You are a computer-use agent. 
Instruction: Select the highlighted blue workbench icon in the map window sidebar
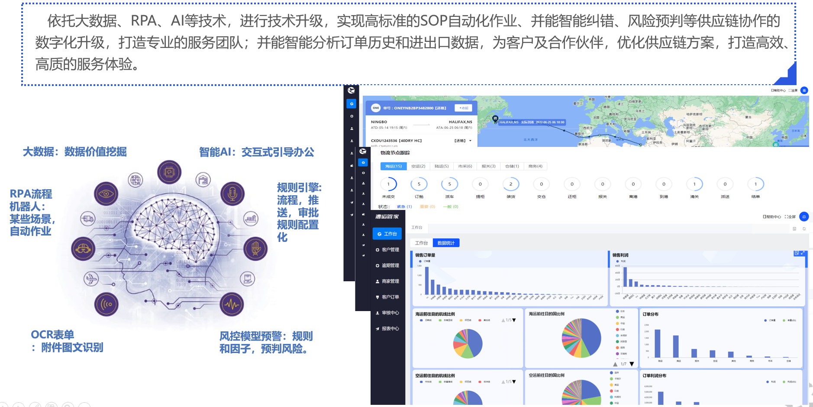tap(352, 104)
